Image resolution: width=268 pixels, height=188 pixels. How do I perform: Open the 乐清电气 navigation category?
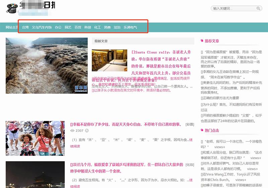point(130,27)
